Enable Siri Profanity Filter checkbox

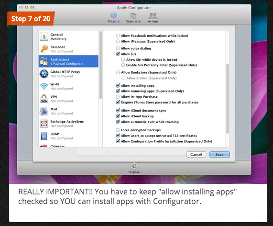[123, 65]
